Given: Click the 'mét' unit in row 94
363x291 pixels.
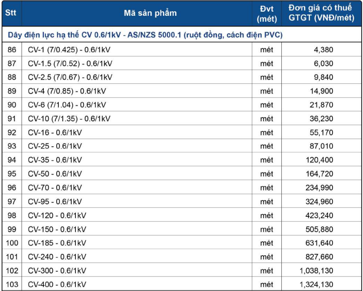Looking at the screenshot, I should [x=267, y=160].
